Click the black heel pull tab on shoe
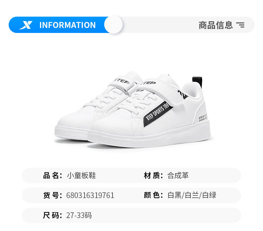 [x=197, y=81]
